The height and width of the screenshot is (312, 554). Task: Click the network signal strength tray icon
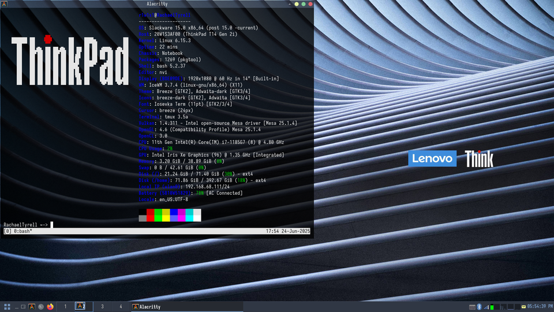pos(486,307)
